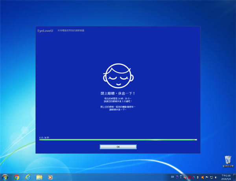This screenshot has height=181, width=236.
Task: Launch Google Chrome from the taskbar
Action: pyautogui.click(x=17, y=177)
